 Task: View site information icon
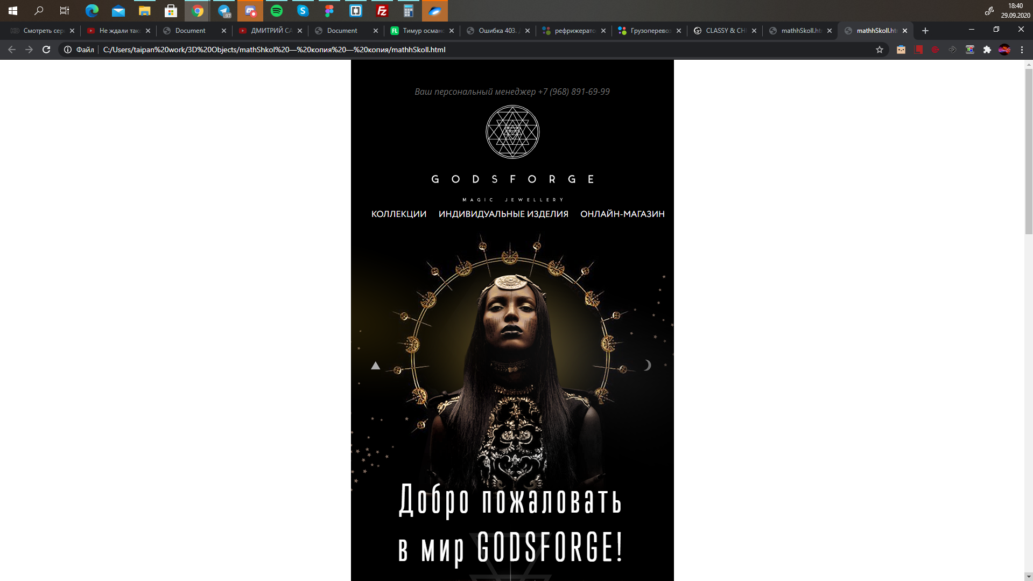coord(68,50)
